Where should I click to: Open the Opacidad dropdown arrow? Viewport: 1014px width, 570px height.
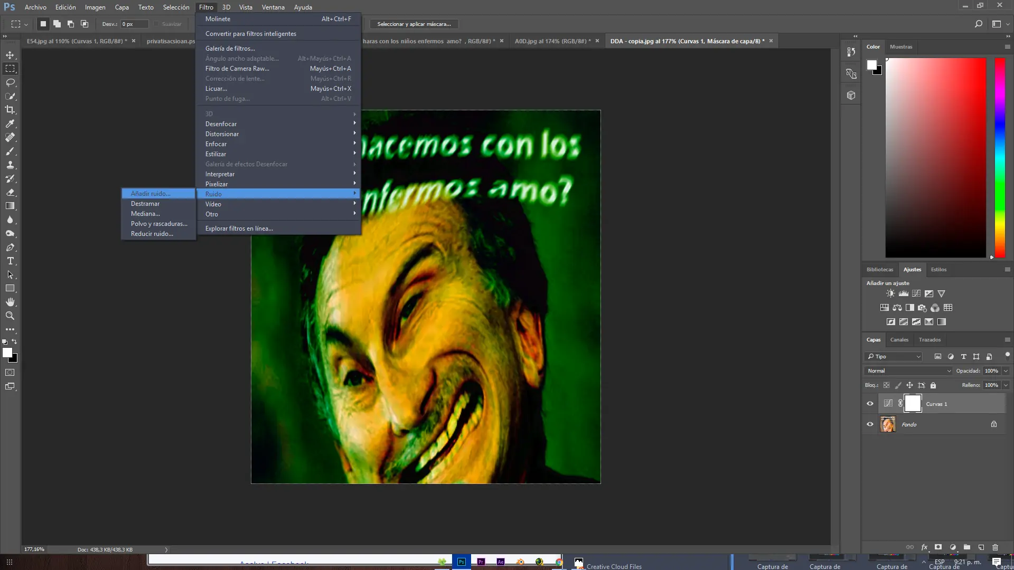[x=1006, y=371]
